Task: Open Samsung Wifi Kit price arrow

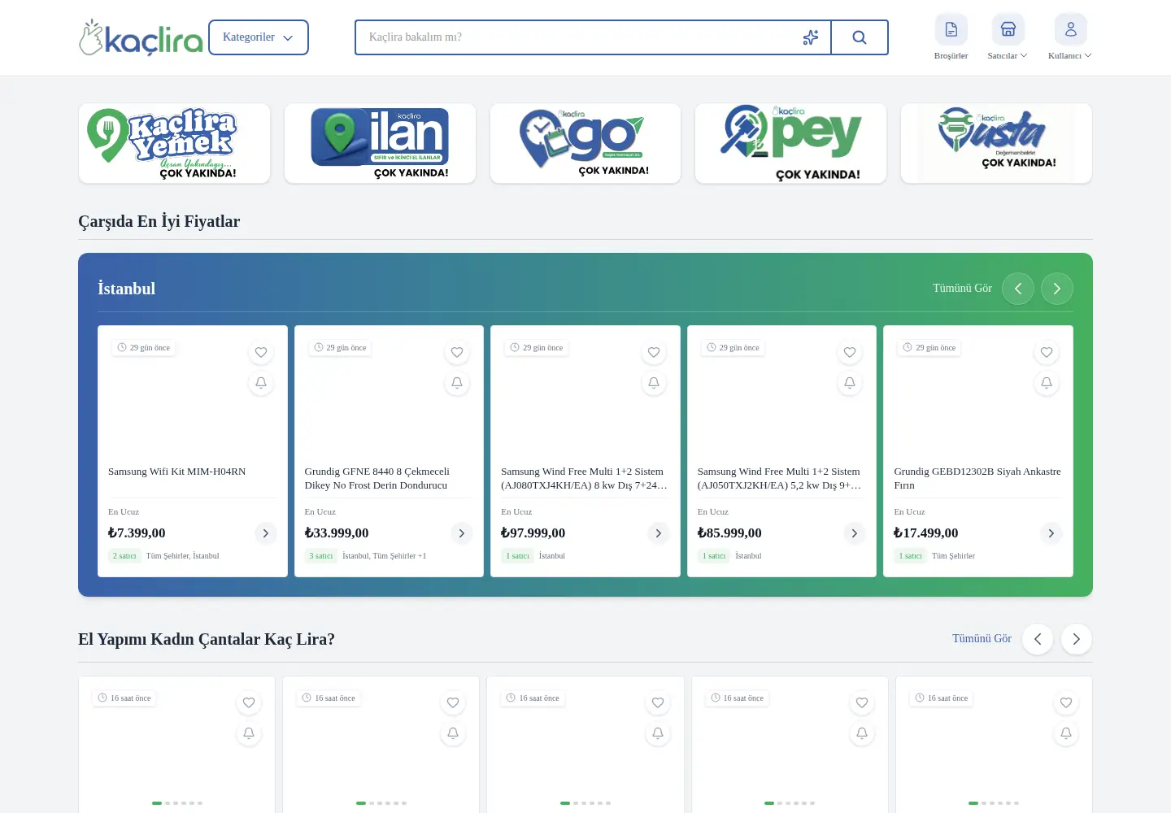Action: [265, 533]
